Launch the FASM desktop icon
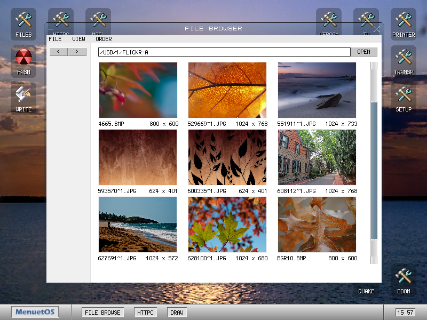 pos(23,61)
